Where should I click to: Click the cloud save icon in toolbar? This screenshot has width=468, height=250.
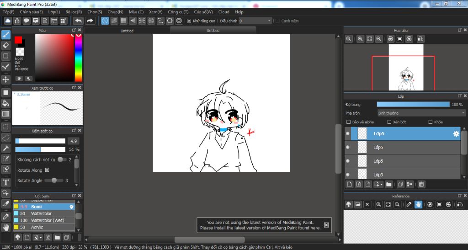[8, 21]
